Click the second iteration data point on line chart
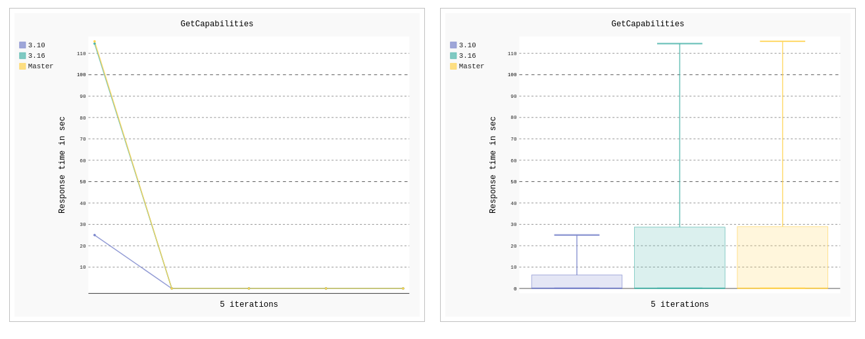 click(172, 288)
